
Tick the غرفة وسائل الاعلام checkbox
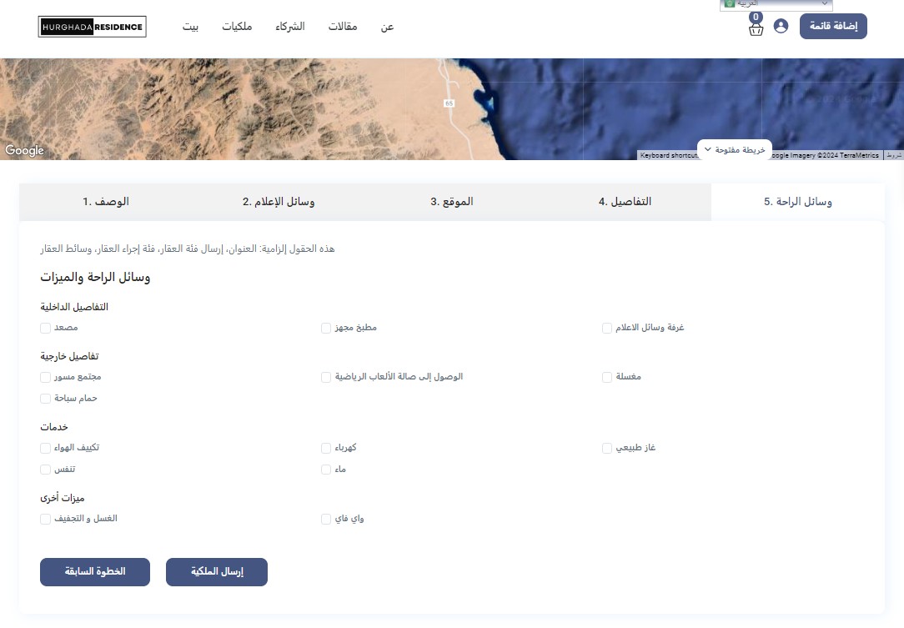tap(606, 328)
